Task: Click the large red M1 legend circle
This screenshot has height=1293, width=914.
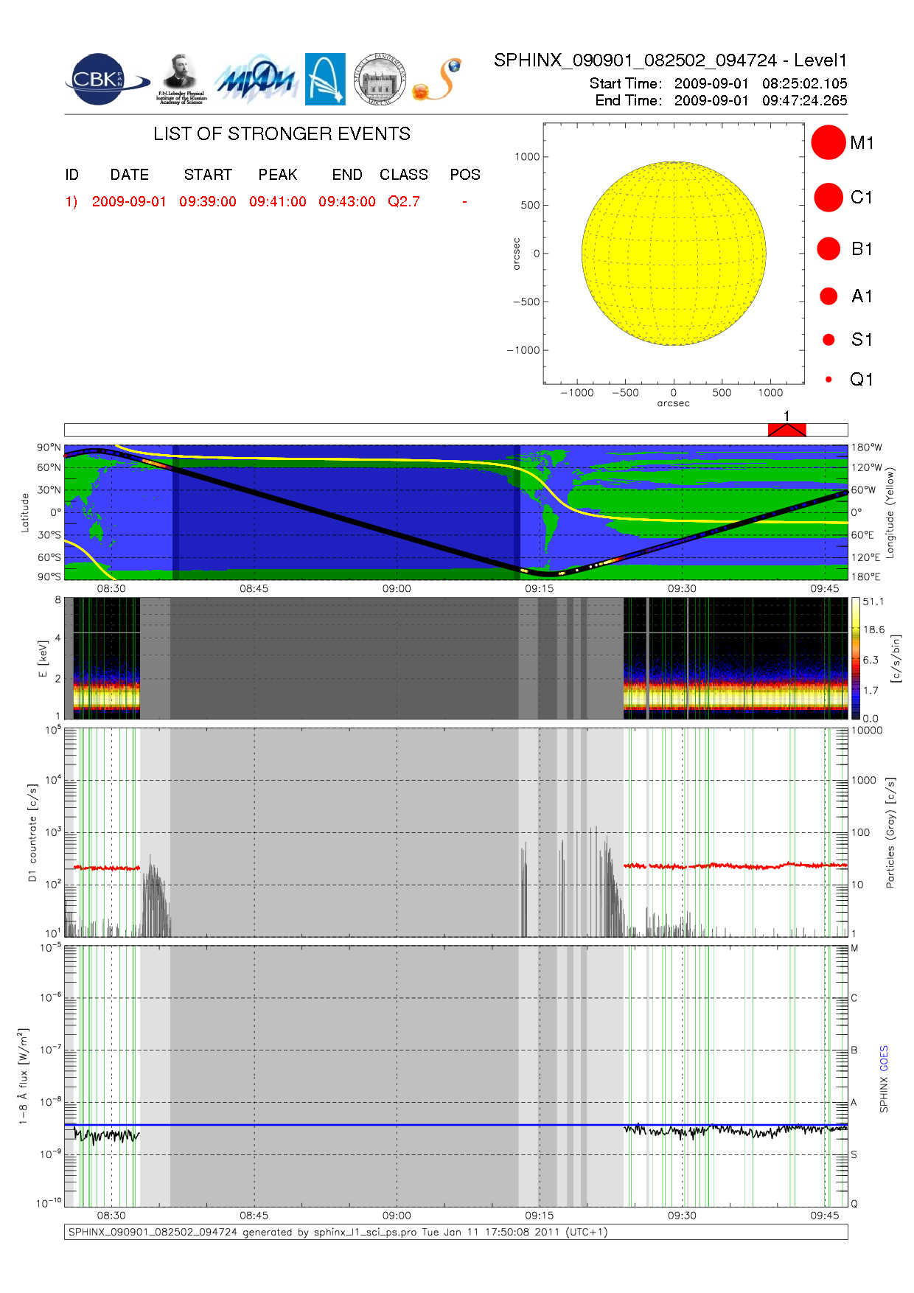Action: click(828, 142)
